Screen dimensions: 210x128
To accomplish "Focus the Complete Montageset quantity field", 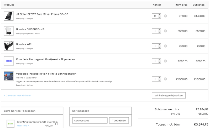I will click(155, 61).
